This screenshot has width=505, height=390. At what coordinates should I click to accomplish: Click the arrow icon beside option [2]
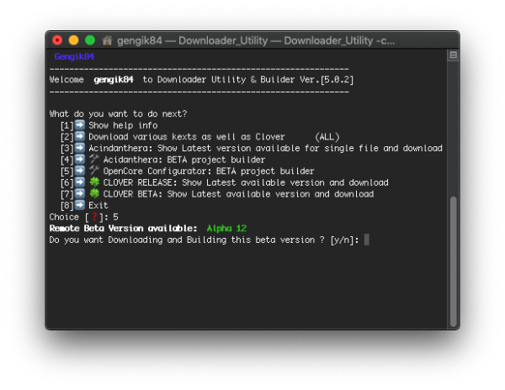click(x=80, y=136)
